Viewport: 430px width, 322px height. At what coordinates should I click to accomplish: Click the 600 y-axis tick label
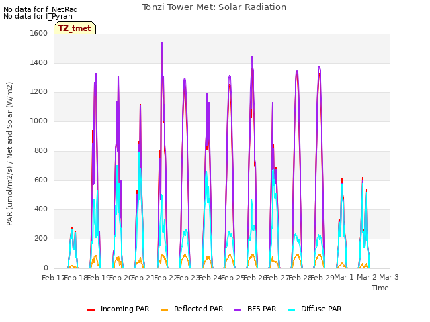coord(41,180)
